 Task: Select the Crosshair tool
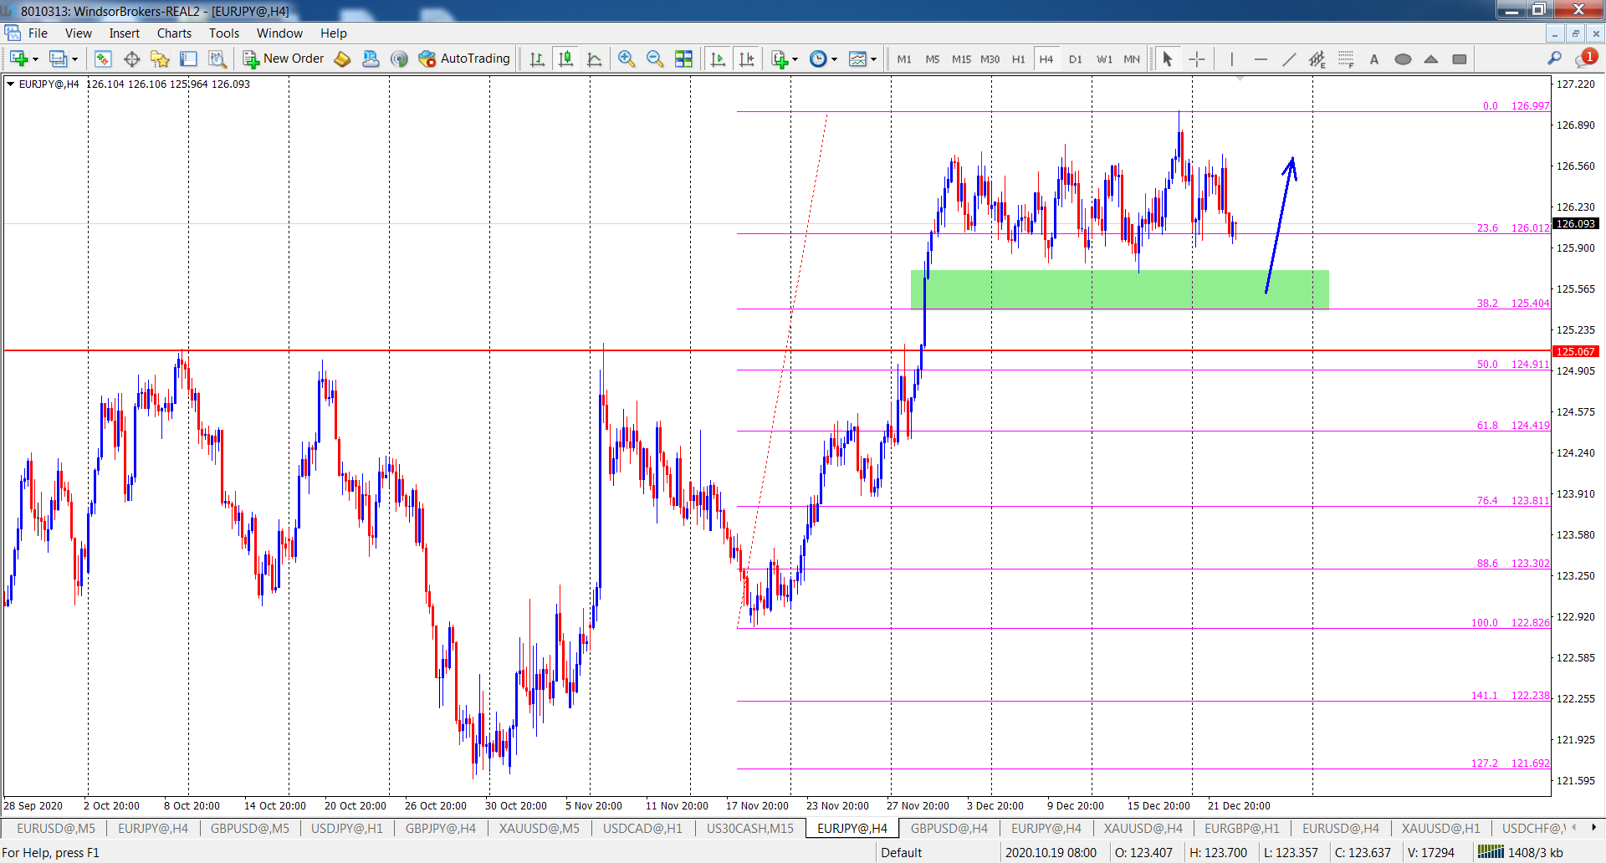click(x=1197, y=59)
